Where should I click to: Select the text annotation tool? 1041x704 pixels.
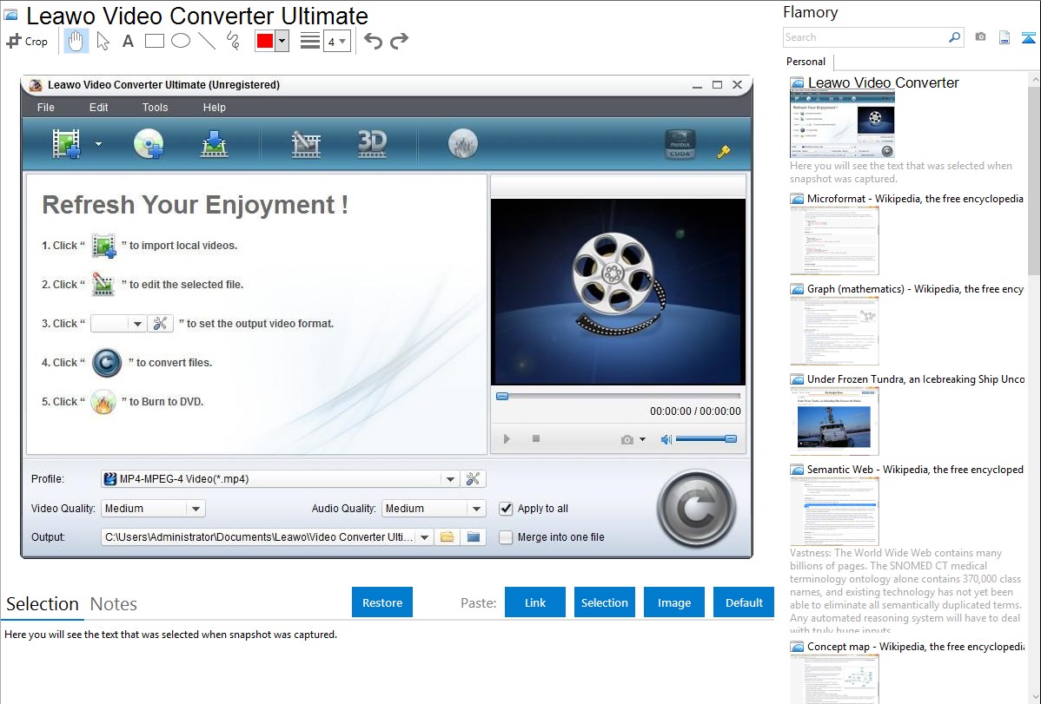[x=128, y=41]
